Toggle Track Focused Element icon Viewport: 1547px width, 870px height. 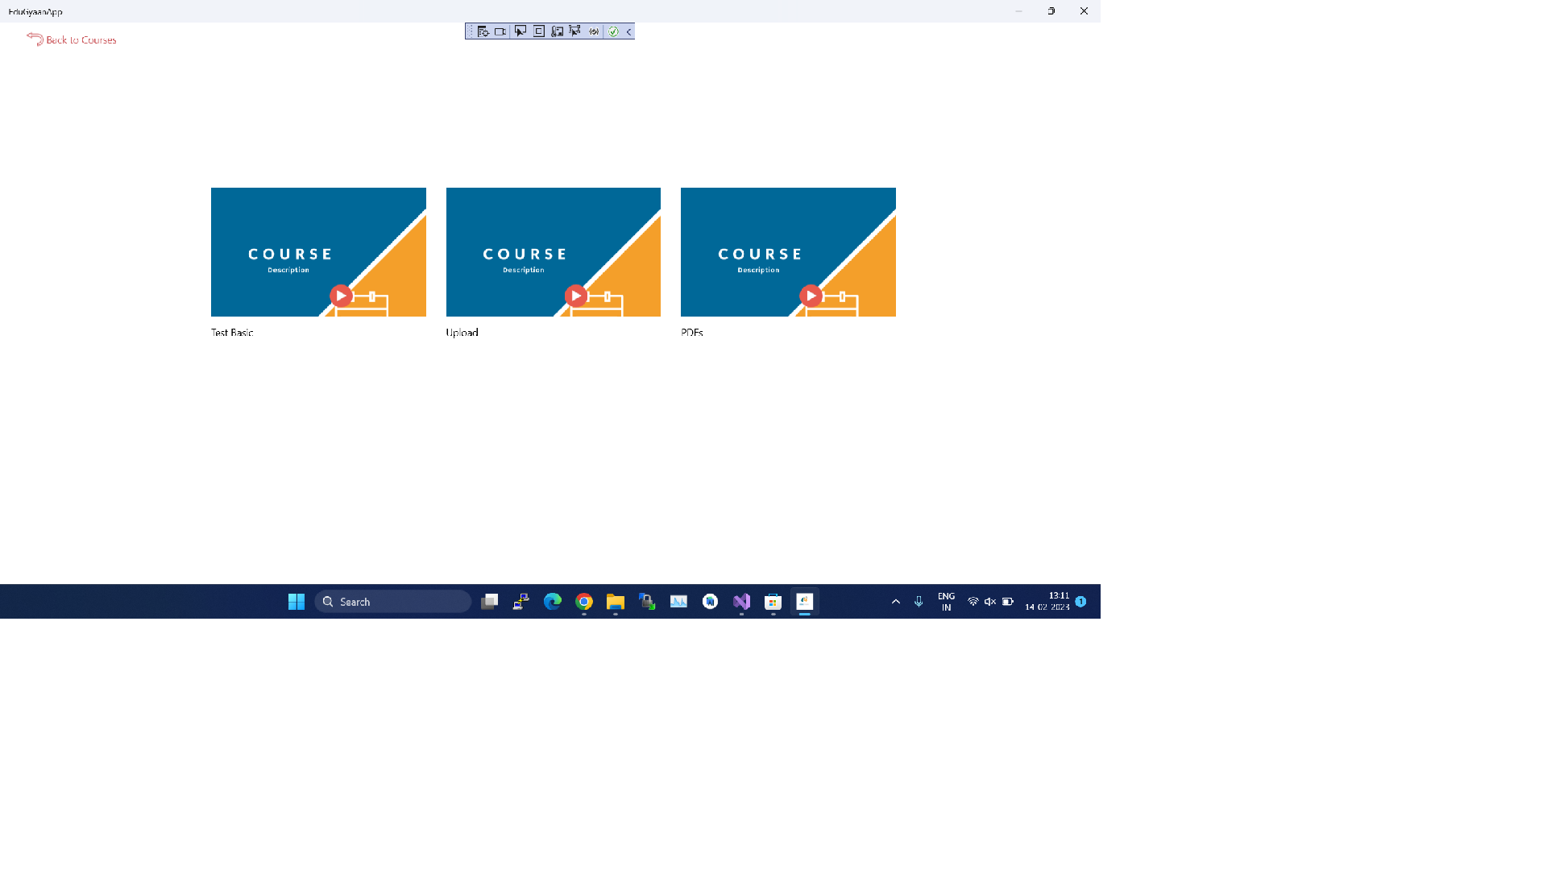[575, 31]
